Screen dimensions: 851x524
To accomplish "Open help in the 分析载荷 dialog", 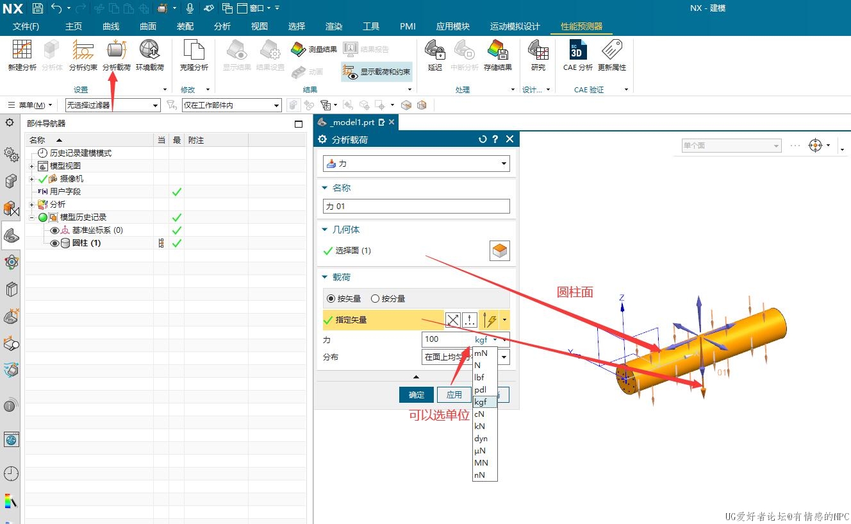I will pyautogui.click(x=495, y=139).
